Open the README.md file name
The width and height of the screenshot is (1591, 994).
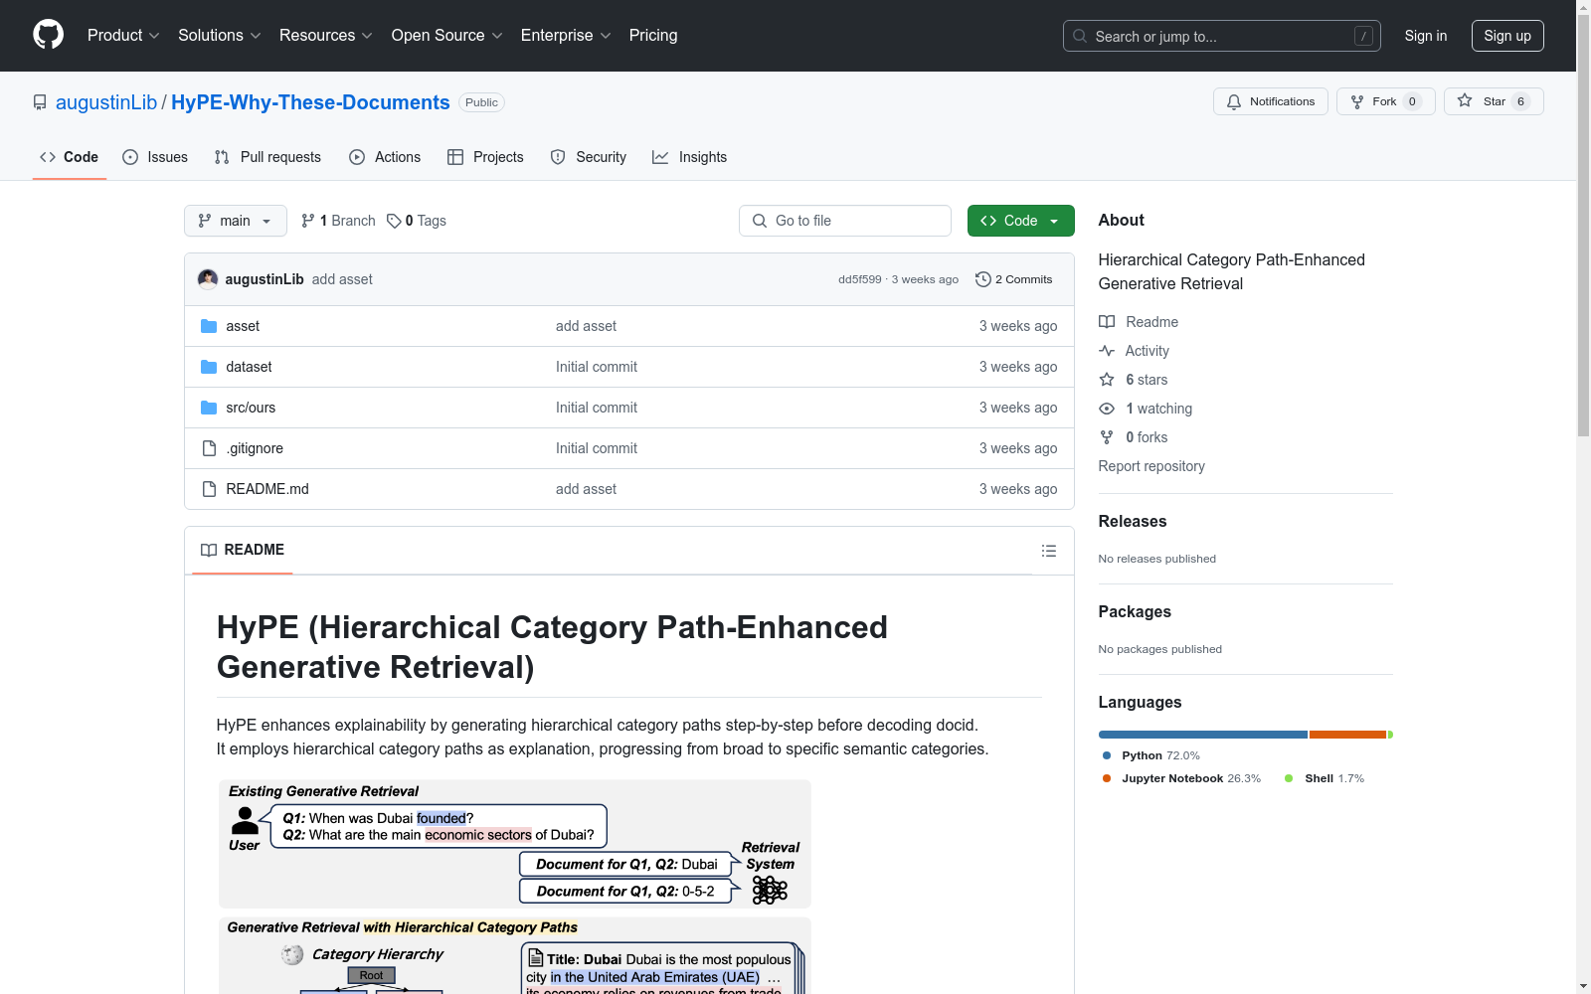267,489
